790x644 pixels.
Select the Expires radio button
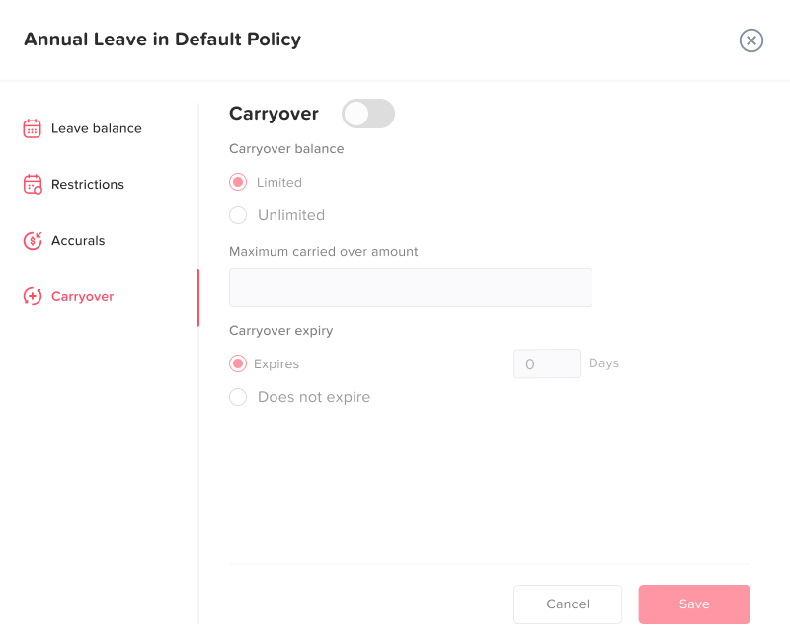[x=238, y=363]
